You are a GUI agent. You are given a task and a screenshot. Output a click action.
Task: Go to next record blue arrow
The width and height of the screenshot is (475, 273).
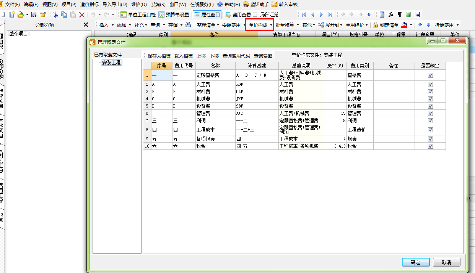tap(321, 14)
